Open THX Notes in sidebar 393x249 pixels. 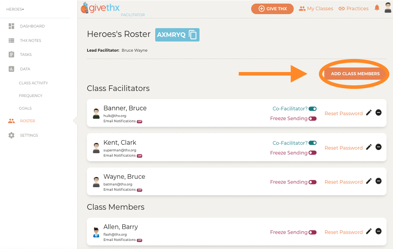30,40
